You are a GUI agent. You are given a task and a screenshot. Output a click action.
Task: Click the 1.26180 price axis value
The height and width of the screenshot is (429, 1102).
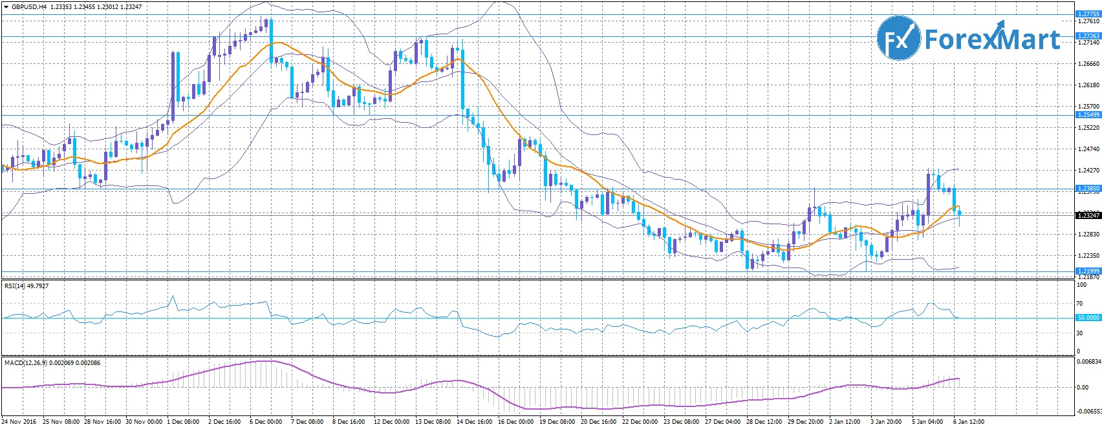1089,85
